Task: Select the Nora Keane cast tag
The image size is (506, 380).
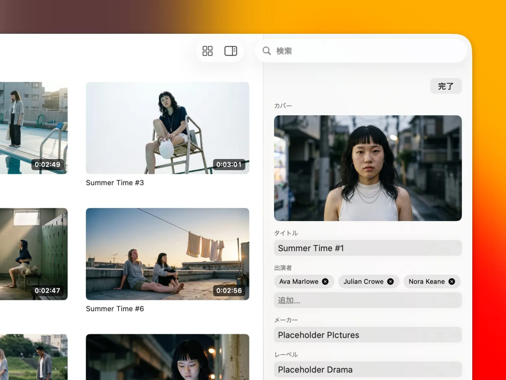Action: click(432, 281)
